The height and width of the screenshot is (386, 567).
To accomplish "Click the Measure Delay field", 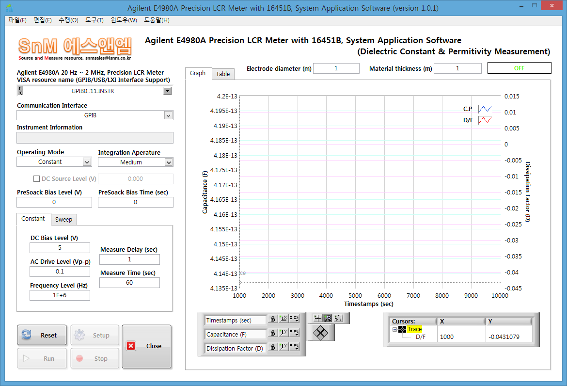I will click(129, 259).
